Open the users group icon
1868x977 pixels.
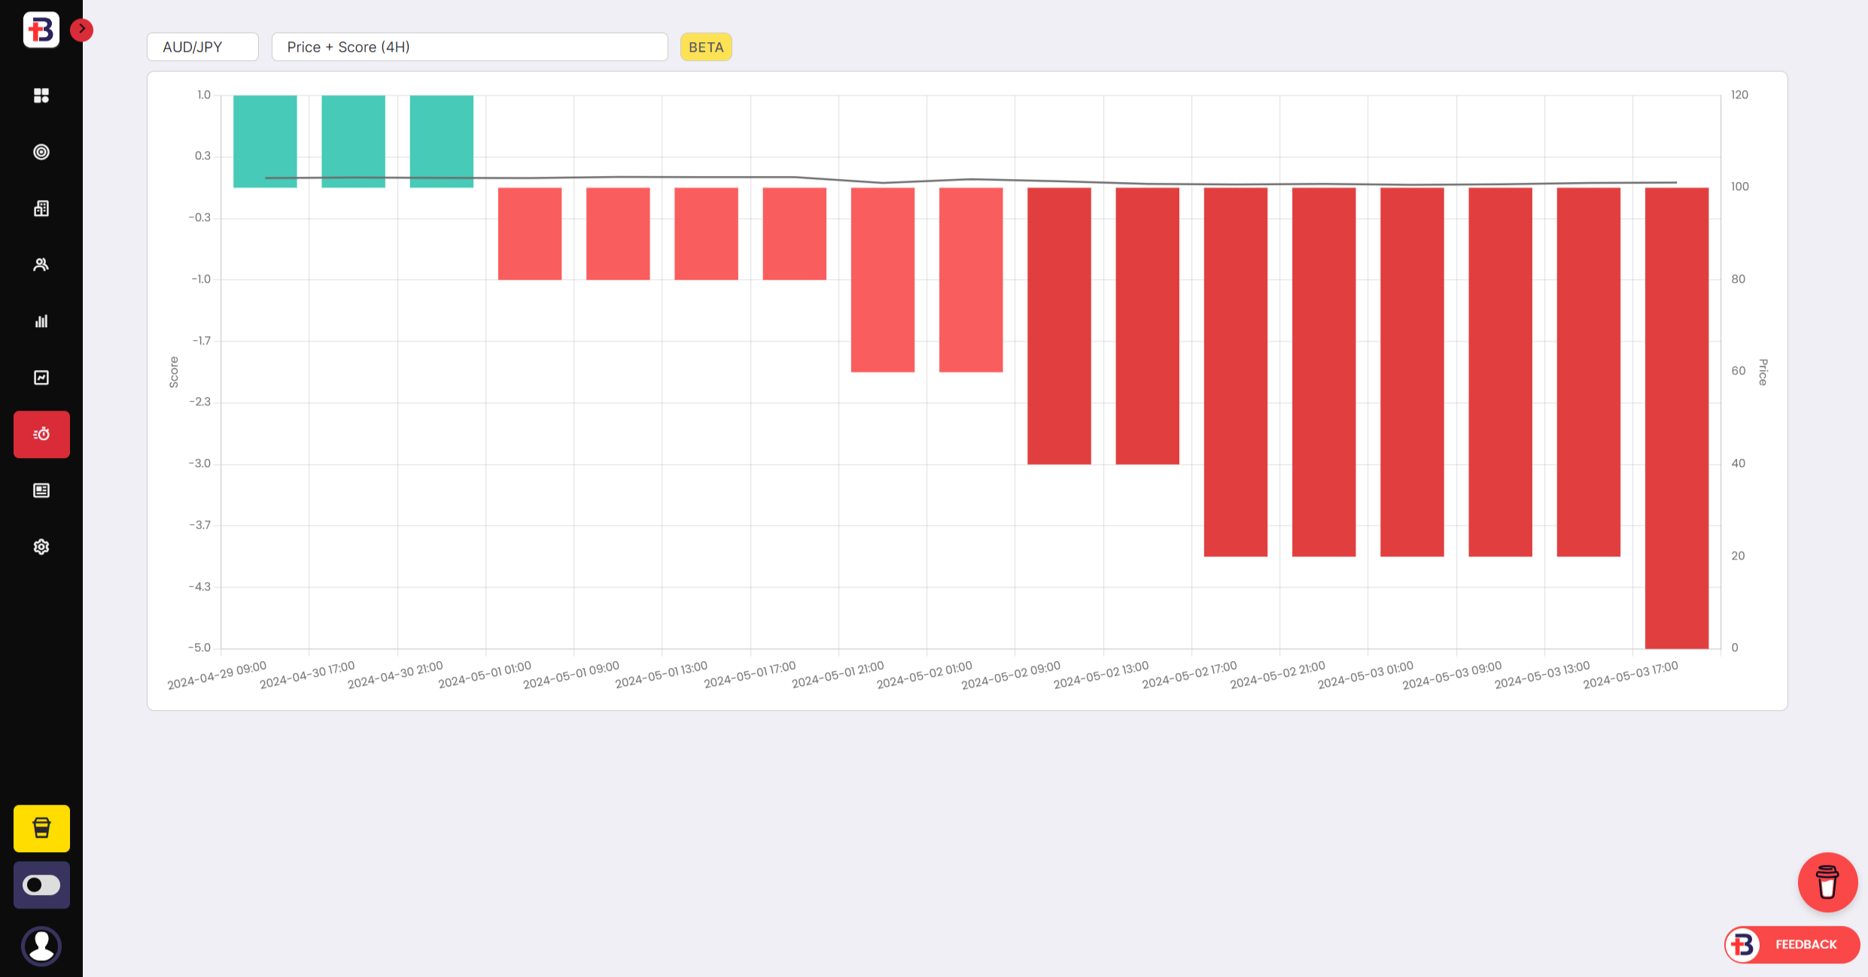pyautogui.click(x=41, y=265)
